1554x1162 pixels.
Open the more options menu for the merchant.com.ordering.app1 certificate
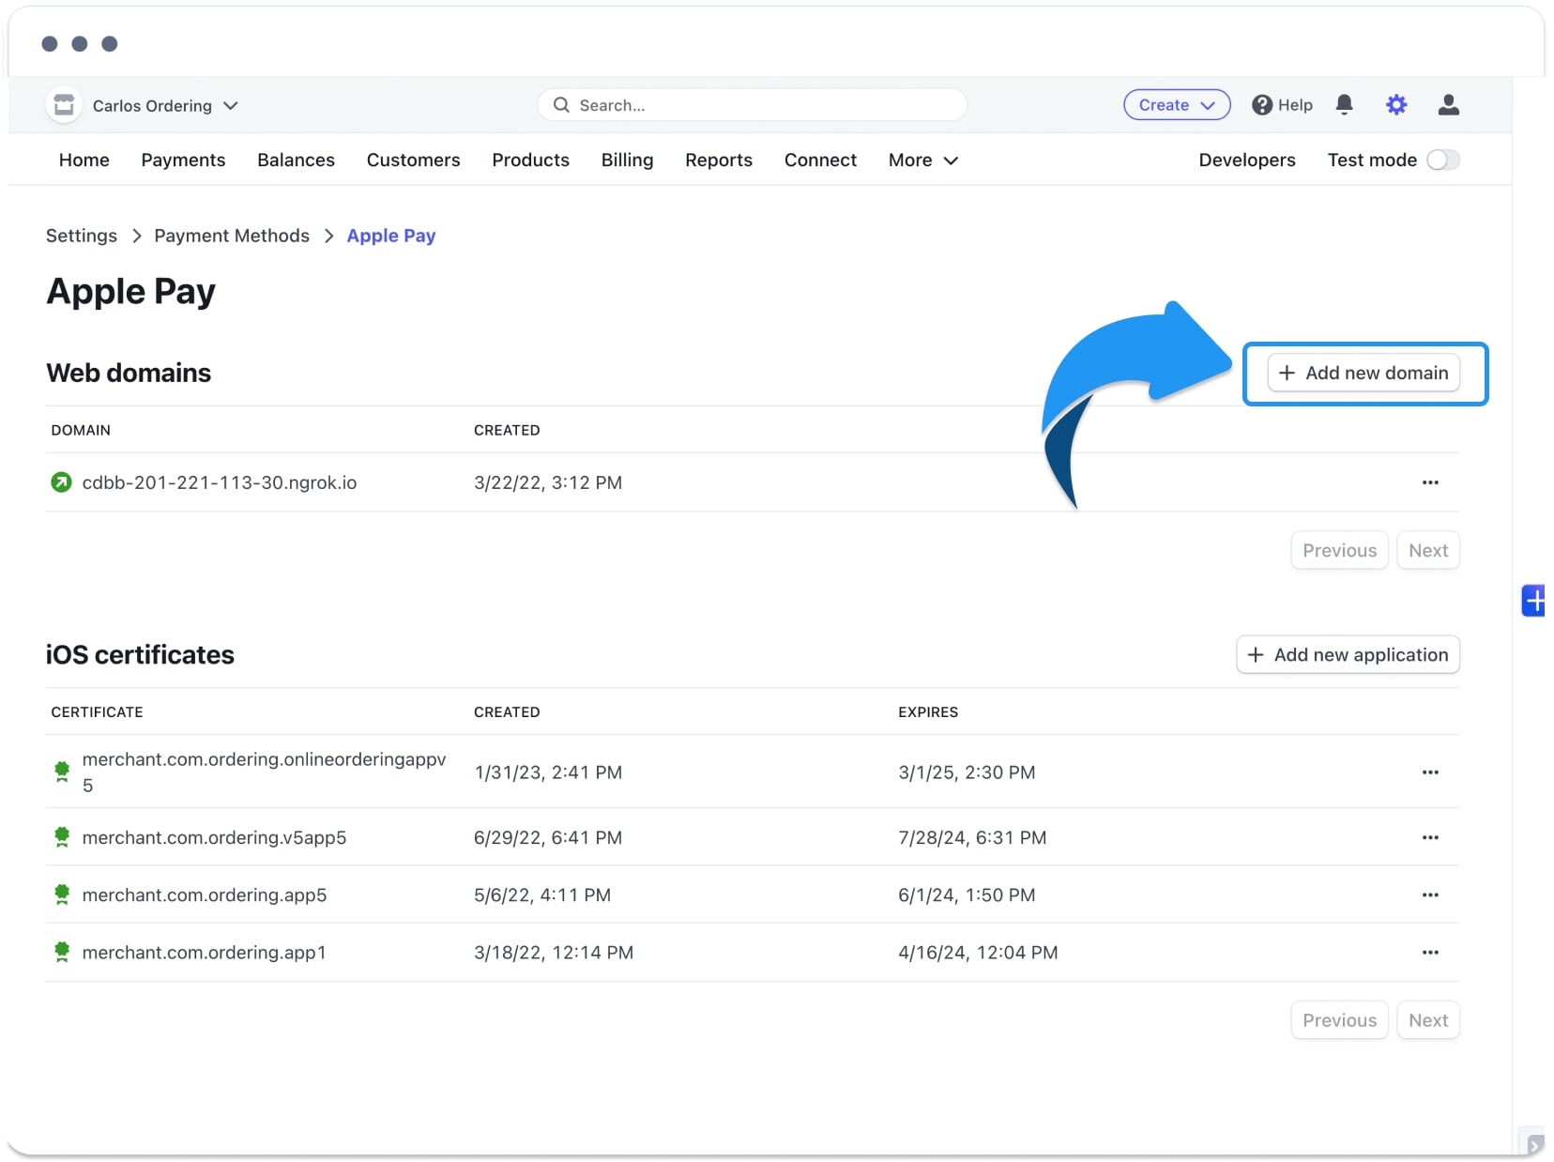1430,953
